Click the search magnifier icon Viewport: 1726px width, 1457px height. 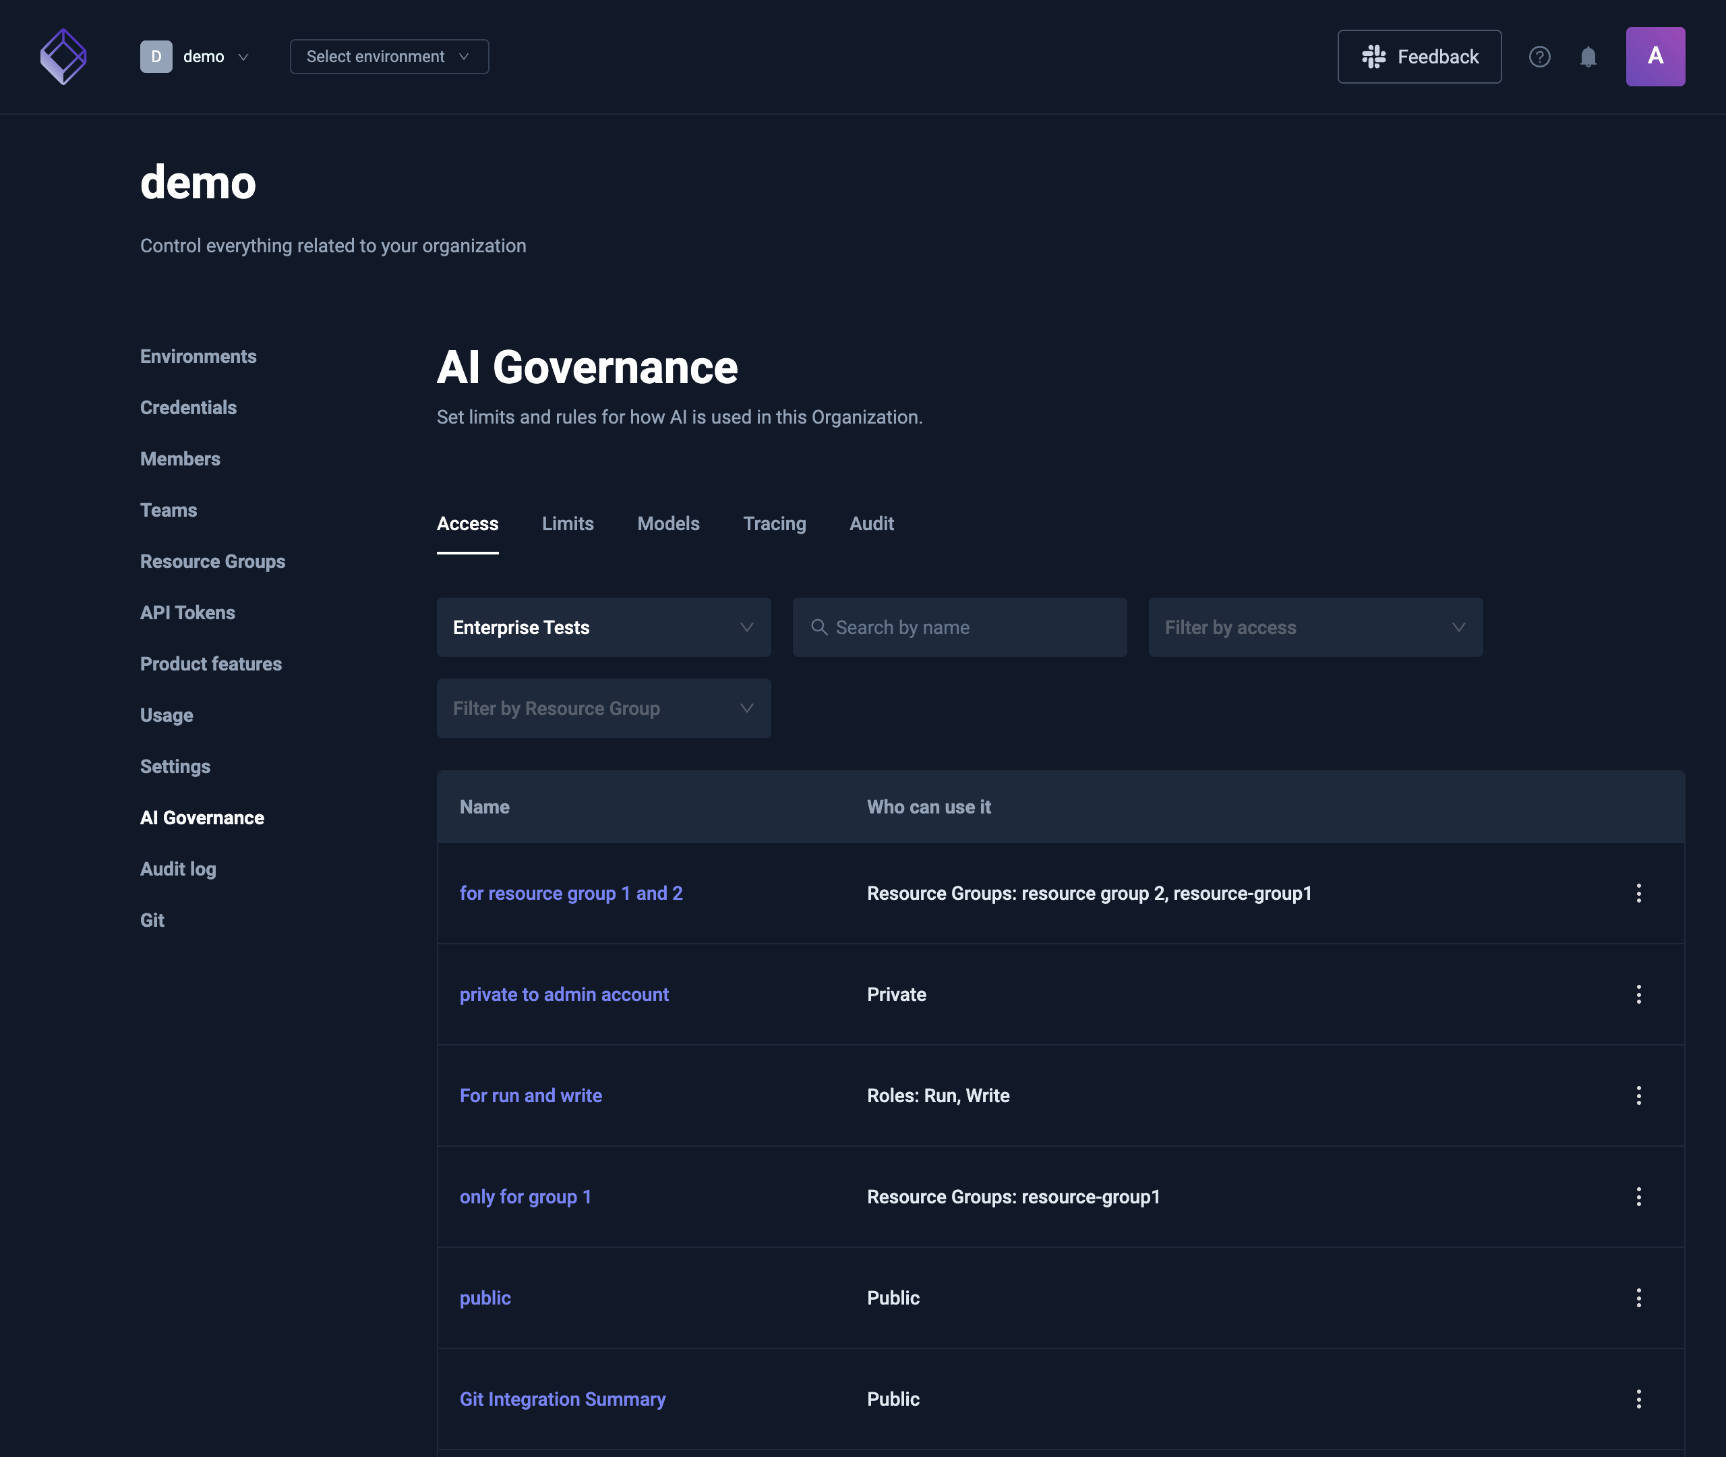click(819, 627)
